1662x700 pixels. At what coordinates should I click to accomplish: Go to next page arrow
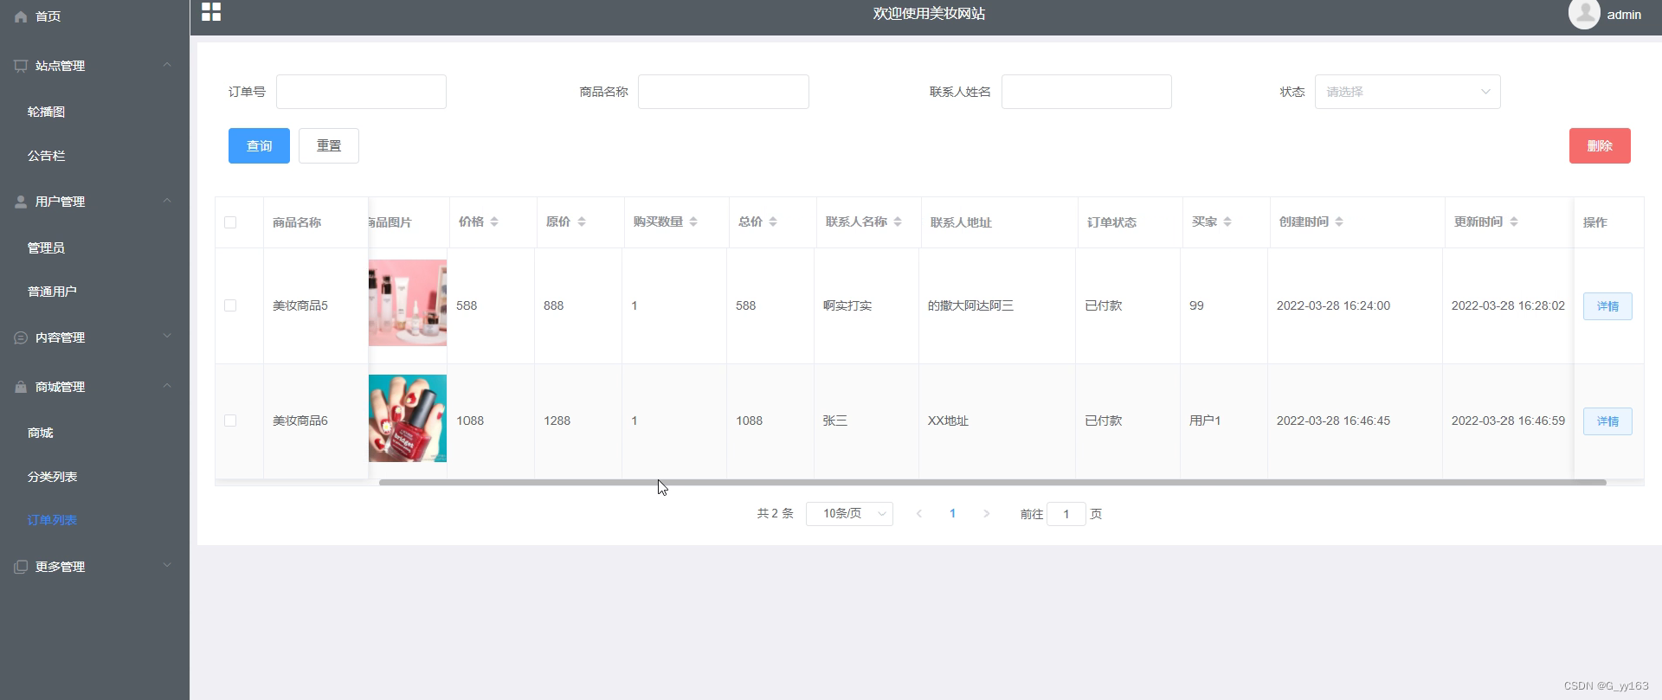click(986, 514)
